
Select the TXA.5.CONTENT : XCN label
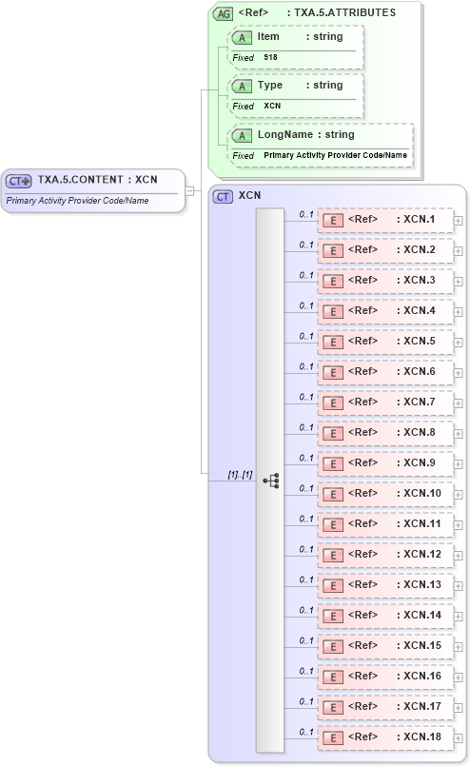point(98,180)
